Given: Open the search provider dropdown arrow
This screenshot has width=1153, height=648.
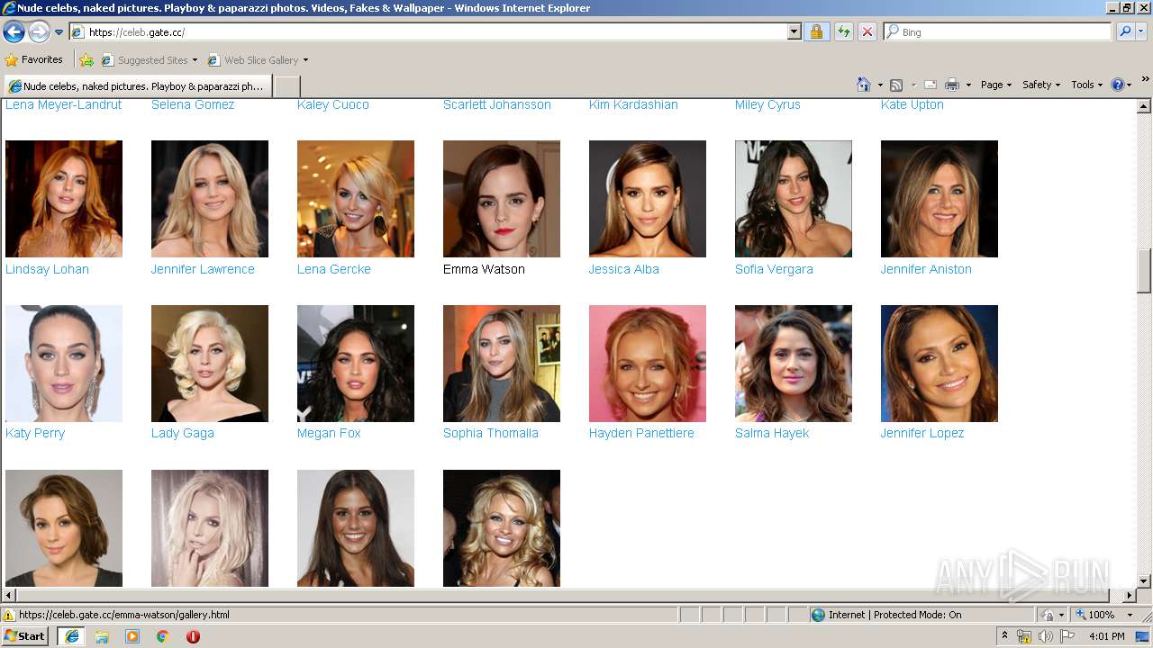Looking at the screenshot, I should point(1141,31).
